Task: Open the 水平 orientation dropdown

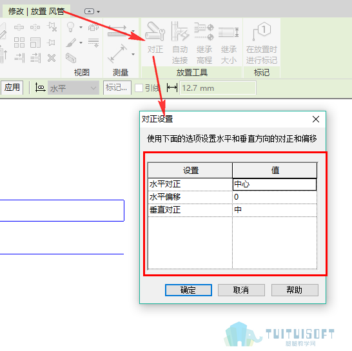Action: 73,88
